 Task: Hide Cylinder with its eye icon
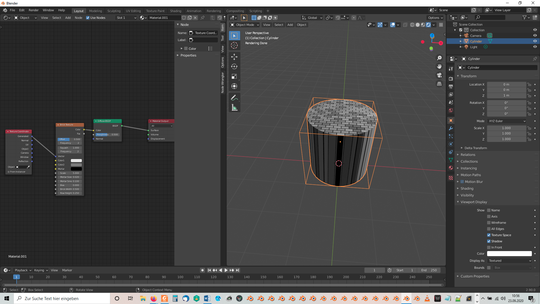(535, 41)
